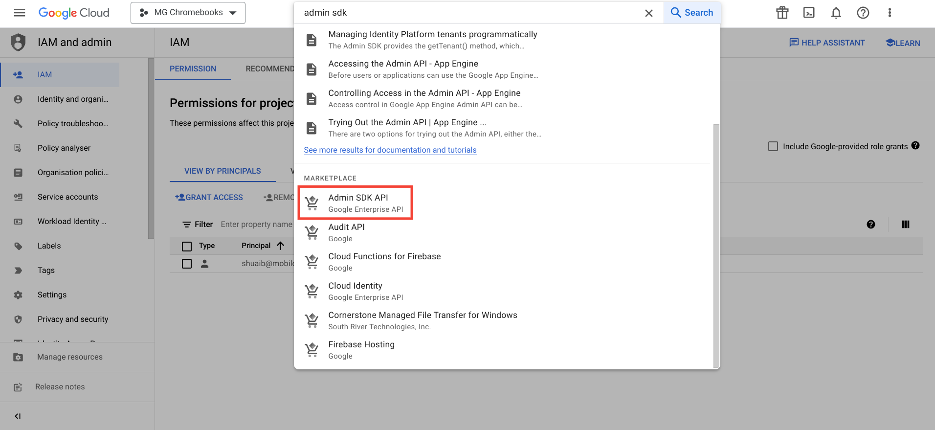Click help icon beside role grants checkbox
Viewport: 935px width, 430px height.
tap(915, 145)
